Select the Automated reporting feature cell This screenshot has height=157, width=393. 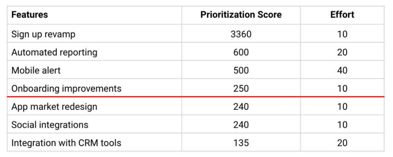pos(94,52)
